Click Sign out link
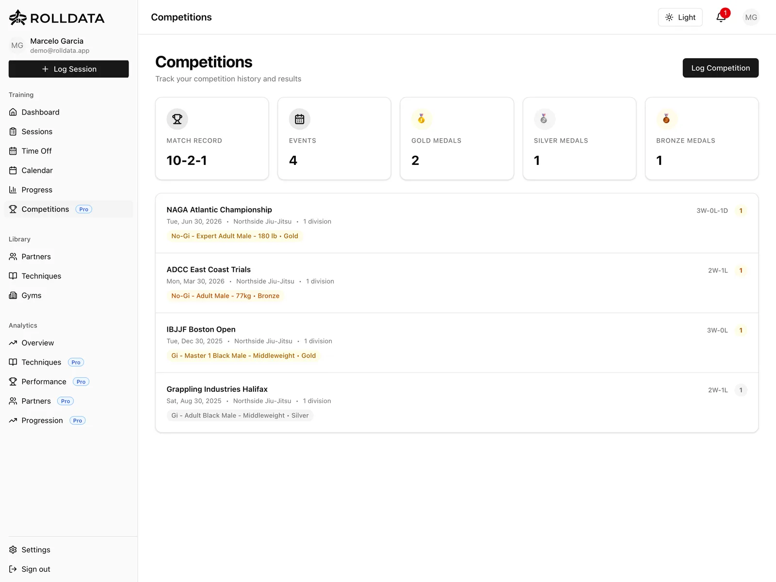This screenshot has height=582, width=776. click(x=68, y=569)
